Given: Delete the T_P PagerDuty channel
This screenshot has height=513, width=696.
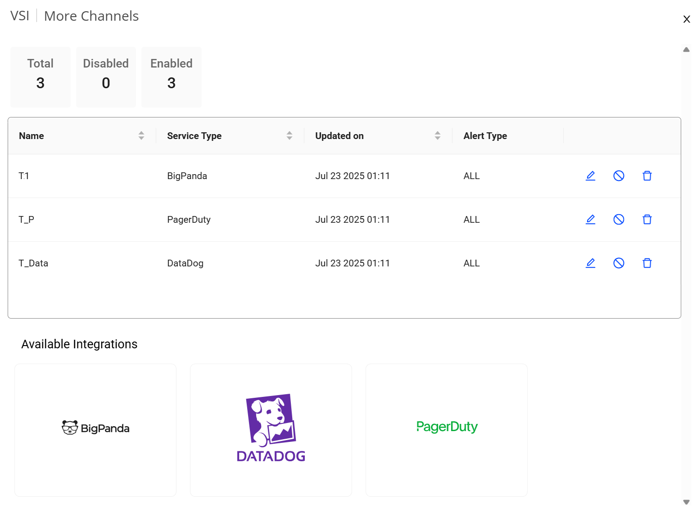Looking at the screenshot, I should [x=647, y=220].
